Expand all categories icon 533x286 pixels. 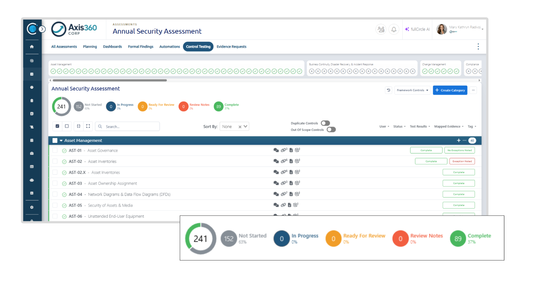(88, 126)
